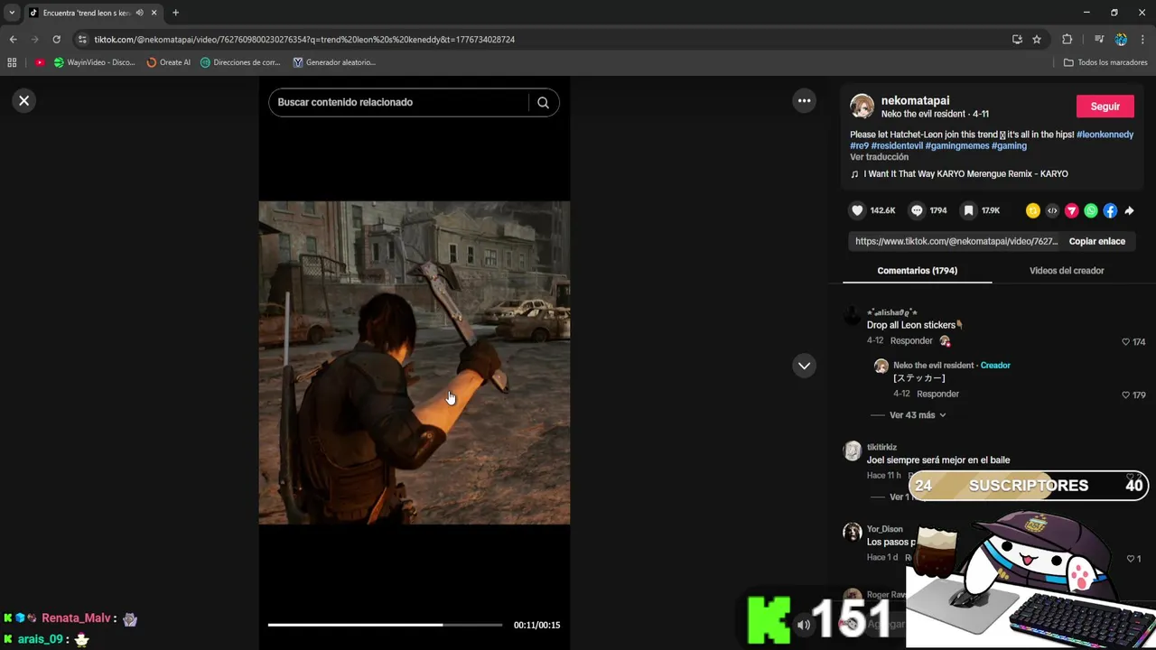The image size is (1156, 650).
Task: Click the site info icon in address bar
Action: [82, 40]
